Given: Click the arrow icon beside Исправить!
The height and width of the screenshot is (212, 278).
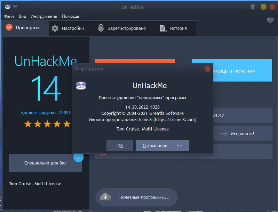Looking at the screenshot, I should 224,134.
